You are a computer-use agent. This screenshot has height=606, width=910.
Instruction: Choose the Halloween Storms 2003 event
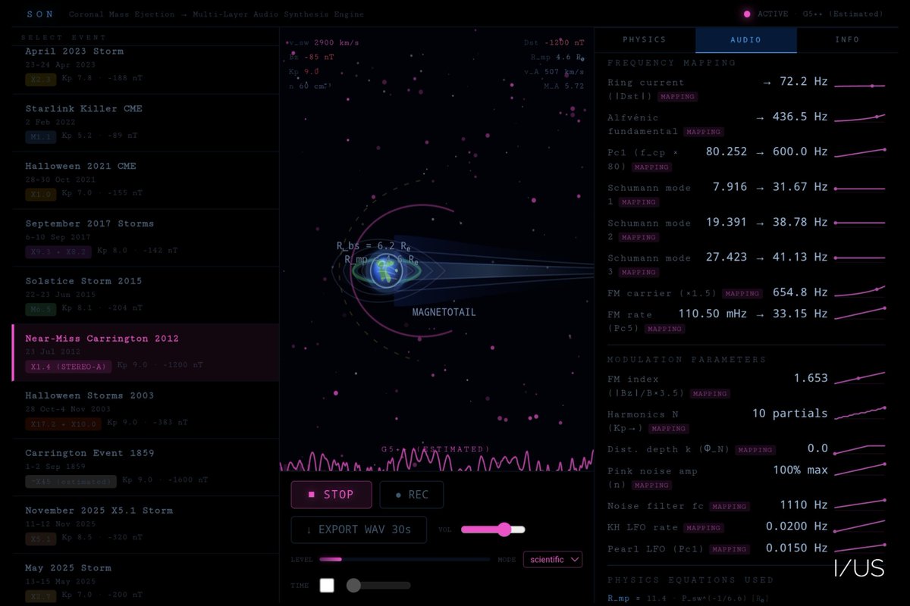coord(146,410)
